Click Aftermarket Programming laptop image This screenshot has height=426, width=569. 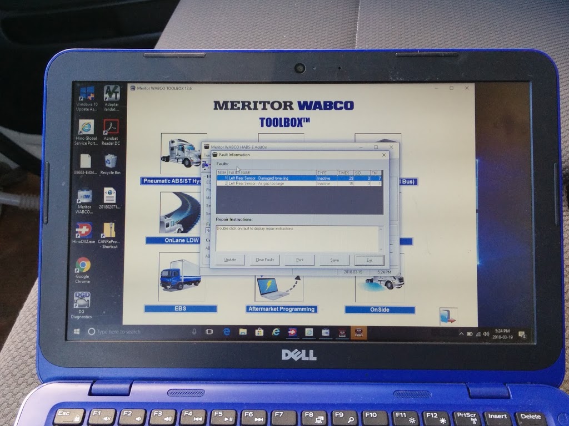(279, 288)
